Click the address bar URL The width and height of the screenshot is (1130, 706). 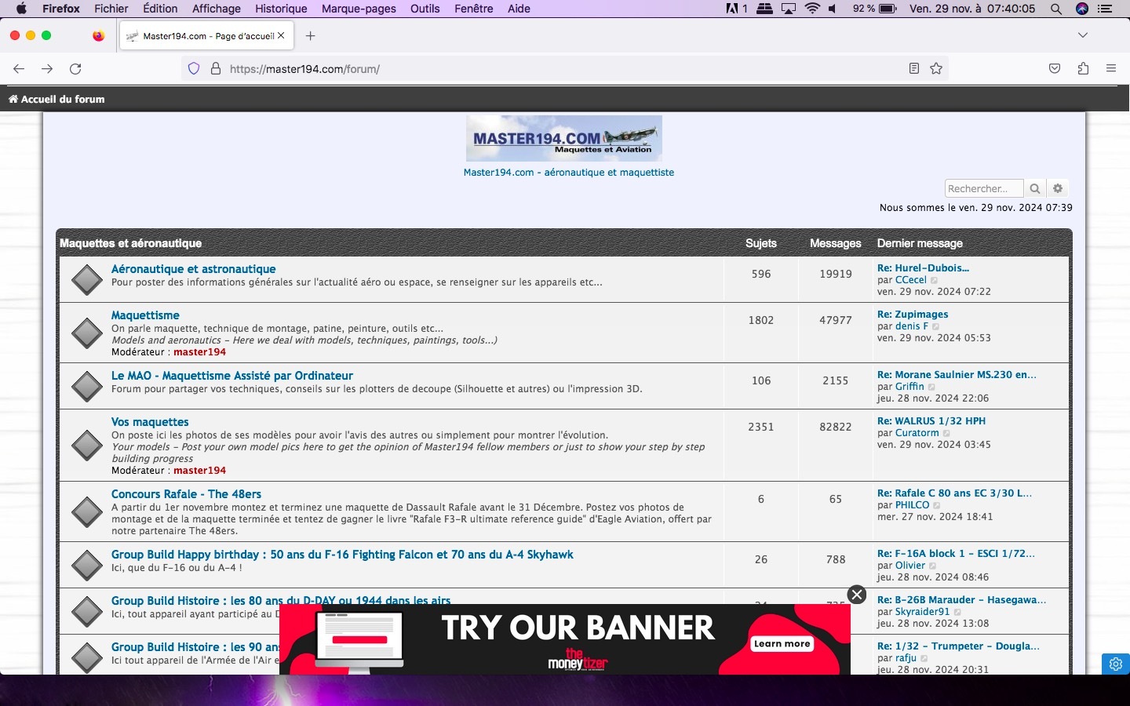(304, 69)
